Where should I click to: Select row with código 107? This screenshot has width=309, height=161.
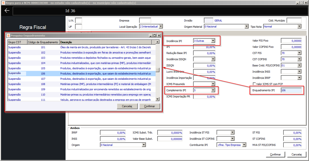tap(82, 79)
